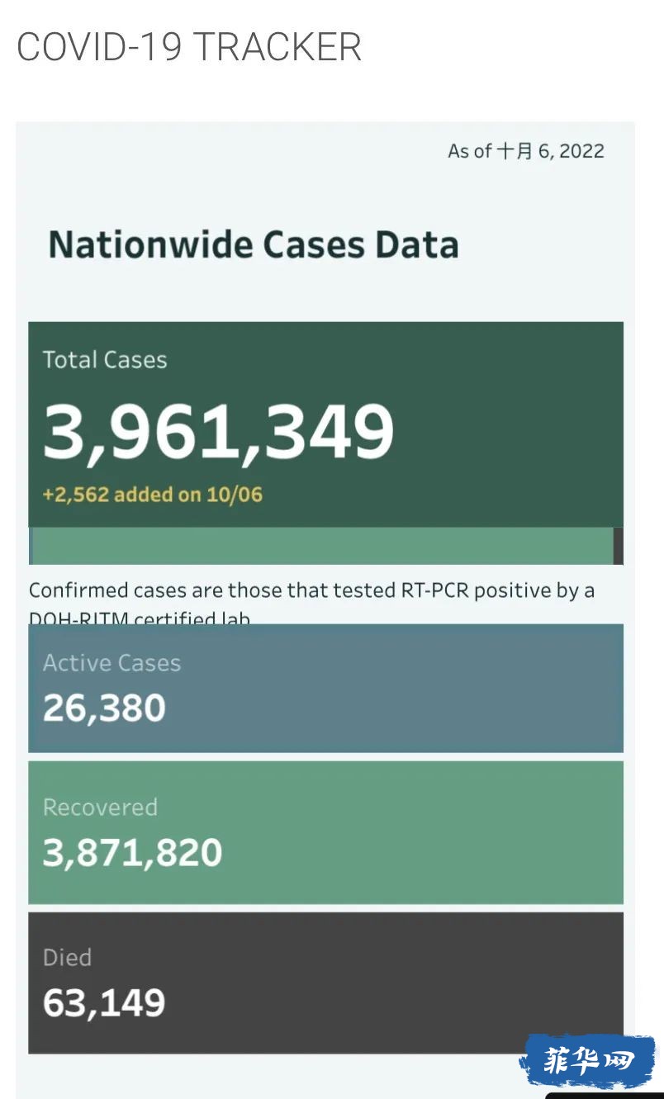Viewport: 664px width, 1099px height.
Task: Select the Recovered label
Action: pyautogui.click(x=100, y=808)
